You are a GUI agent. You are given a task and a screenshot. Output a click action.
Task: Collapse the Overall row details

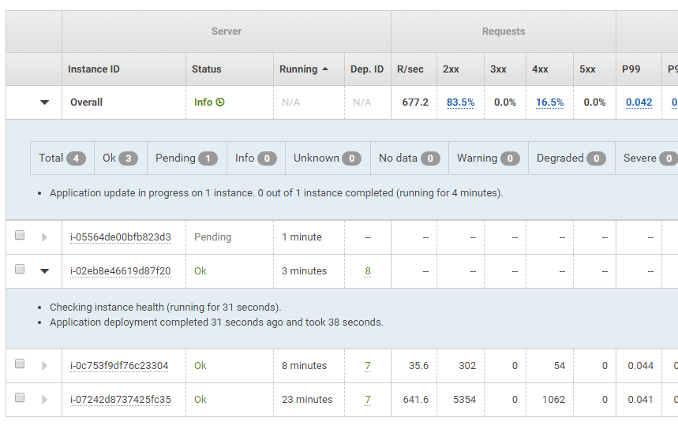pyautogui.click(x=44, y=103)
